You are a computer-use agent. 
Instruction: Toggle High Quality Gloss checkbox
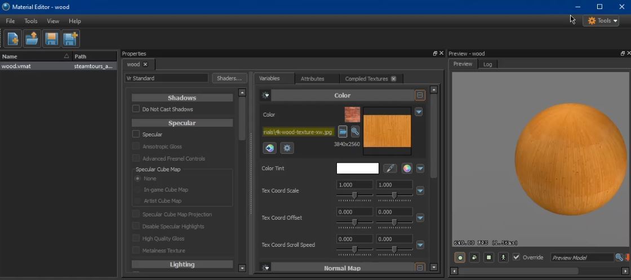[x=136, y=238]
